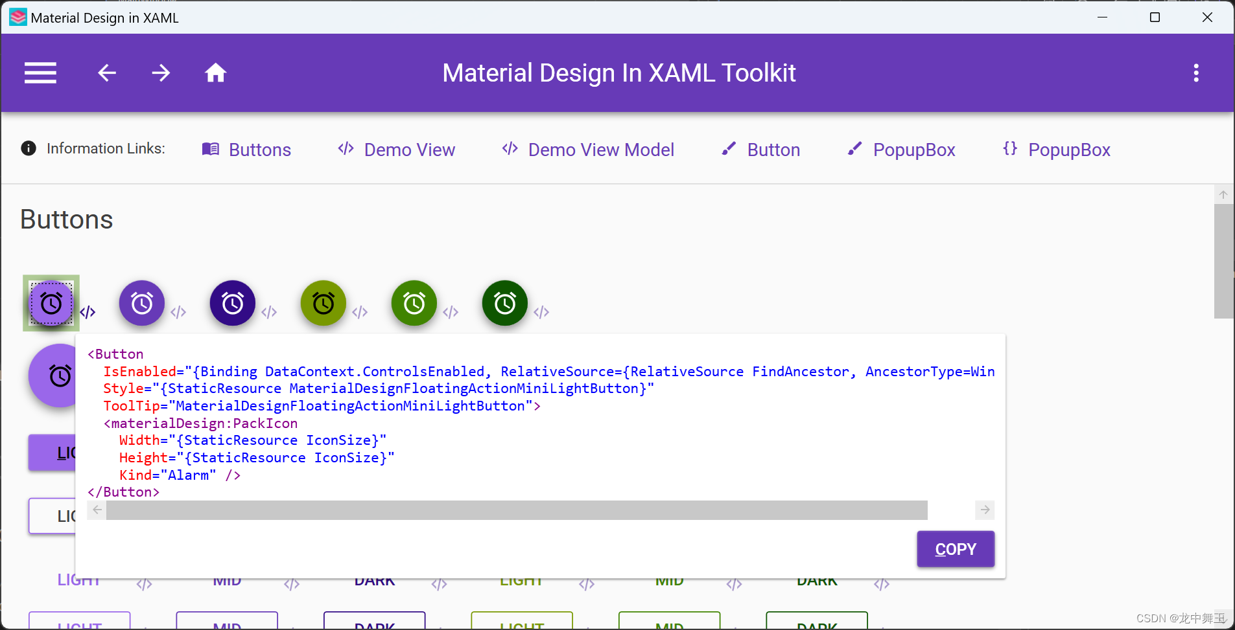Click the light green alarm button
Image resolution: width=1235 pixels, height=630 pixels.
click(323, 303)
